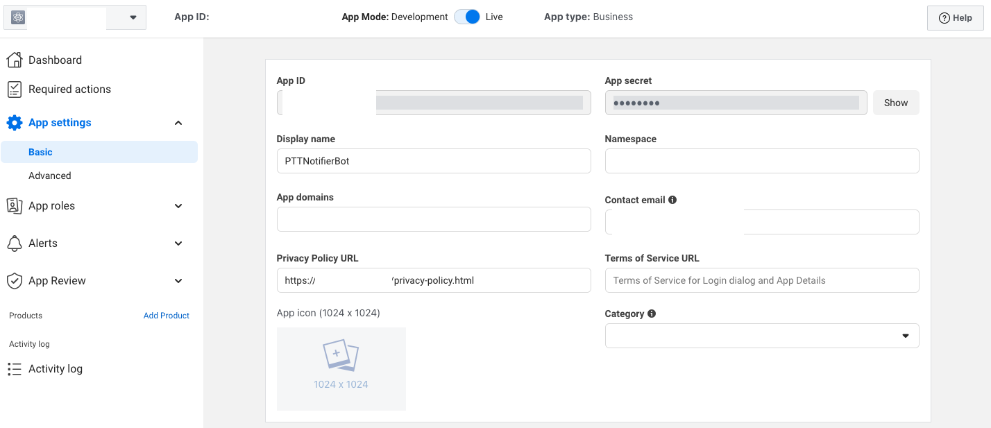
Task: Collapse the App settings section
Action: (178, 123)
